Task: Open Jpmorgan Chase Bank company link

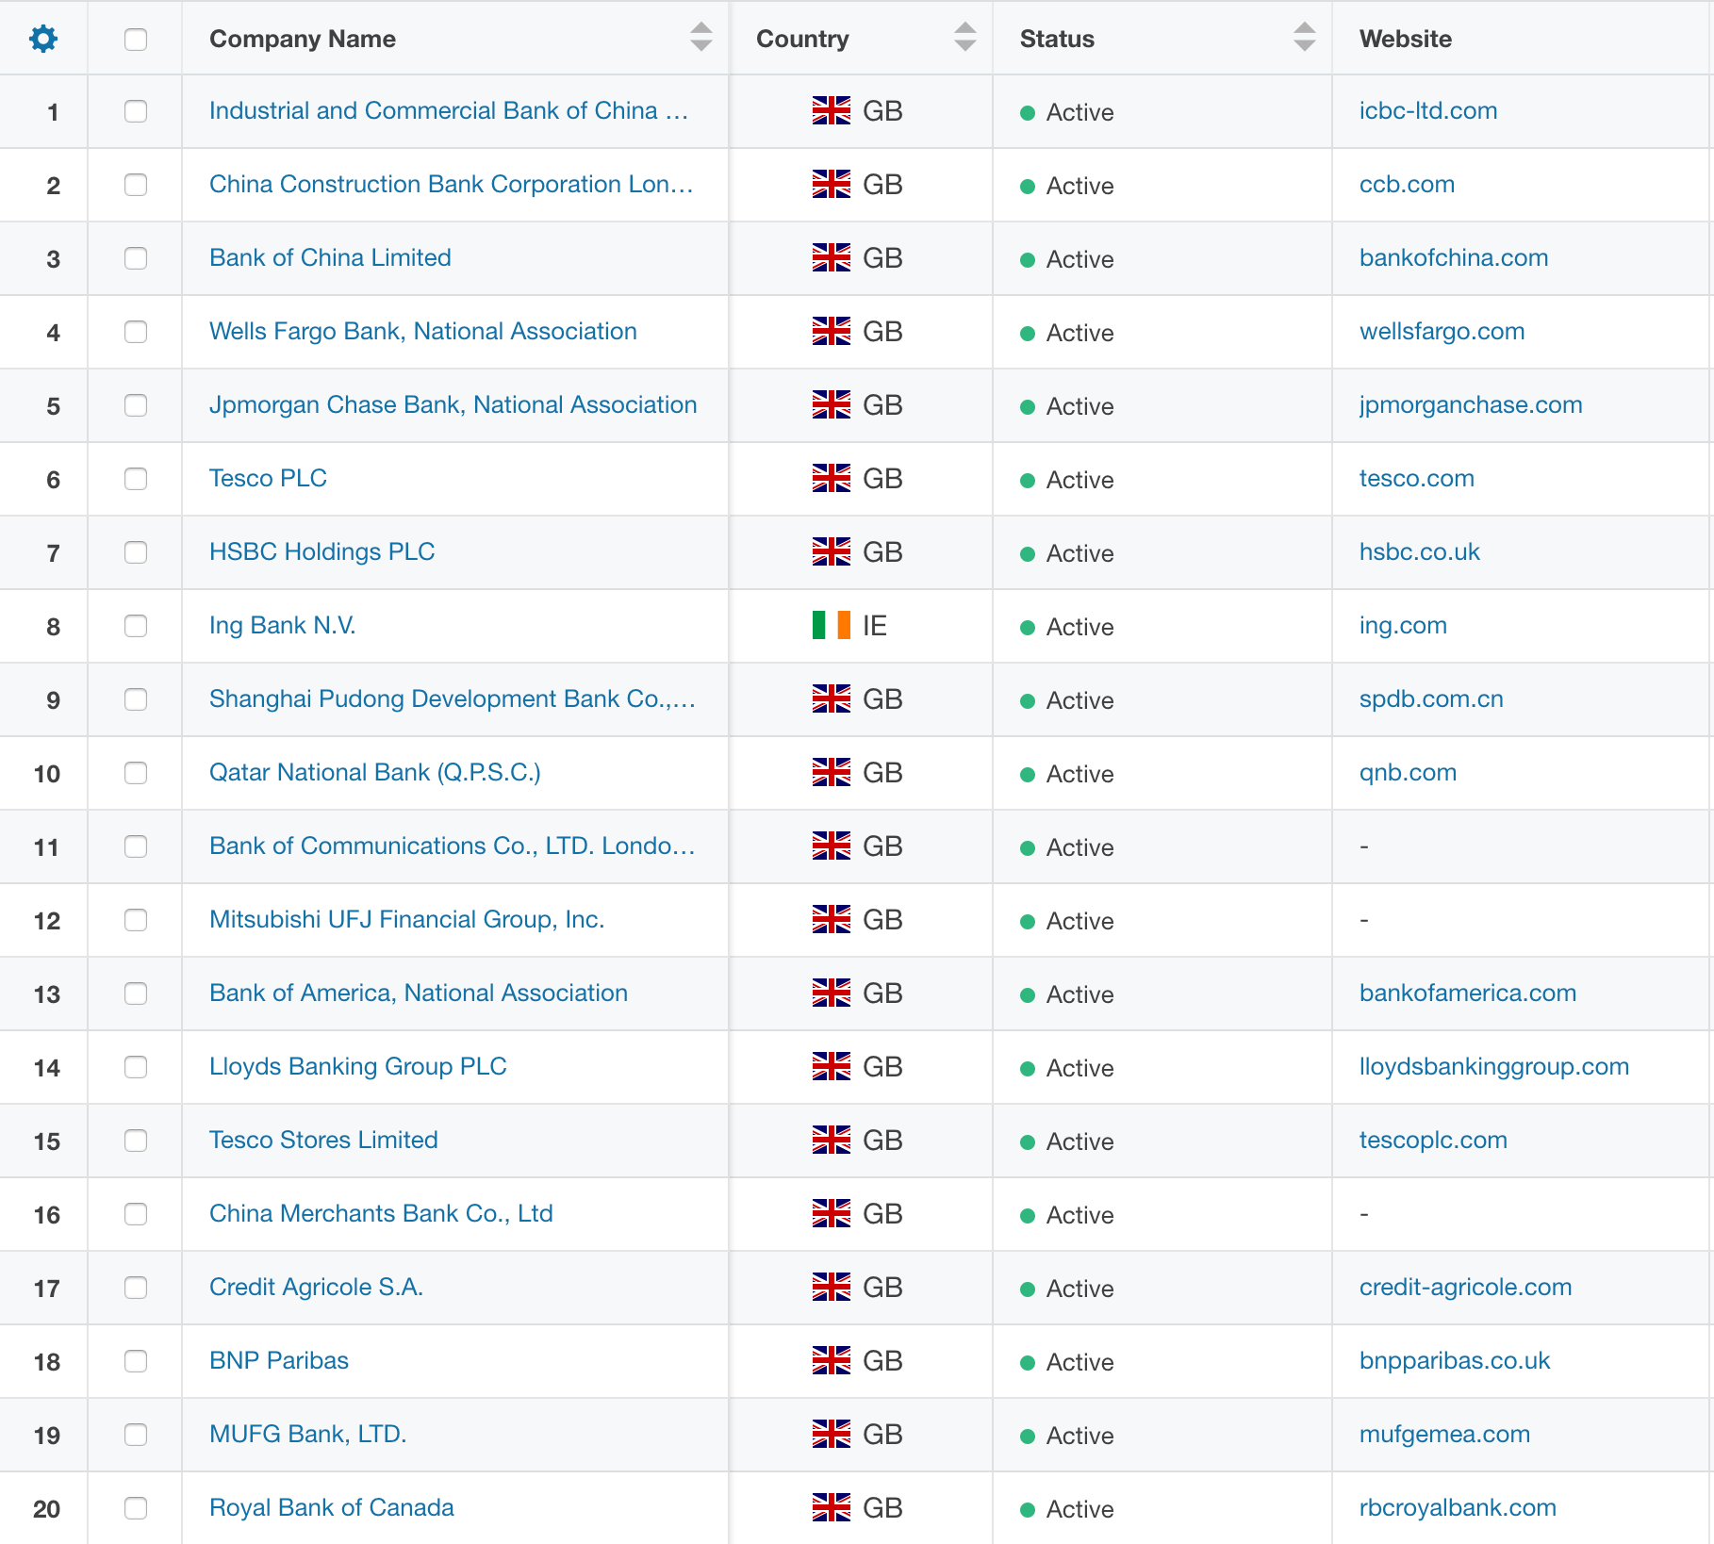Action: [453, 405]
